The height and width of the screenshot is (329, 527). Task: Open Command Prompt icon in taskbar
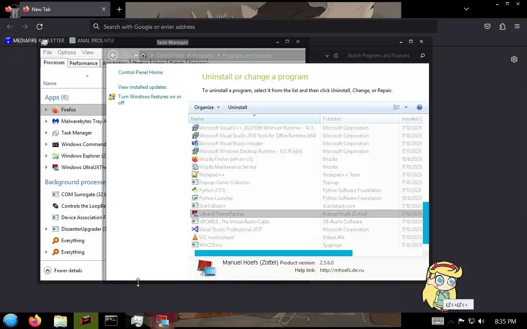tap(111, 321)
